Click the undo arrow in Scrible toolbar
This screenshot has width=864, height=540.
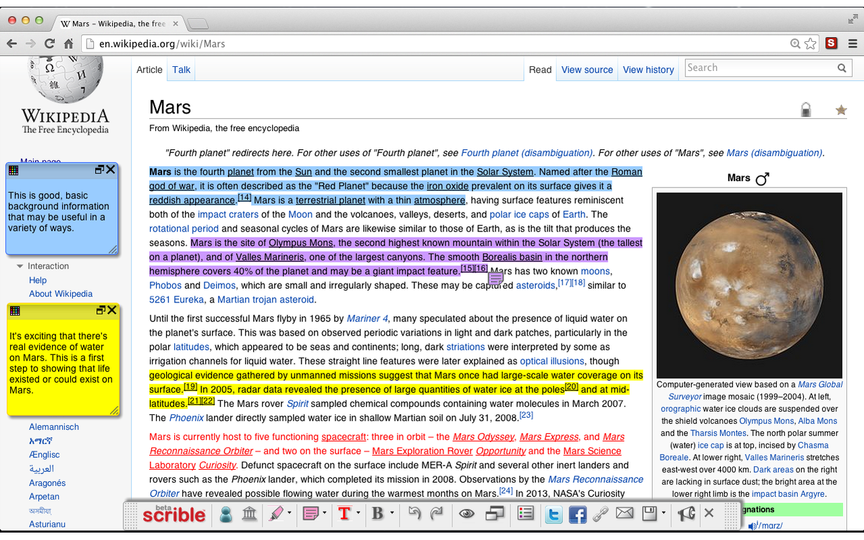pos(414,514)
